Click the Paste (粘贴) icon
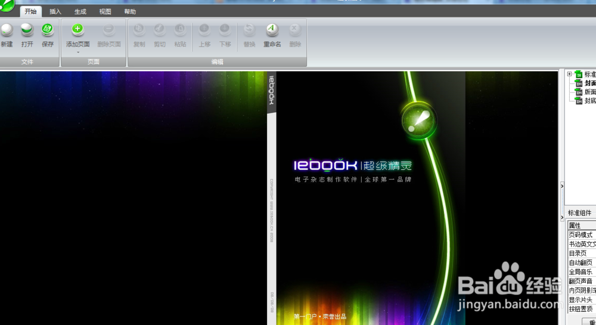Image resolution: width=596 pixels, height=325 pixels. [180, 29]
